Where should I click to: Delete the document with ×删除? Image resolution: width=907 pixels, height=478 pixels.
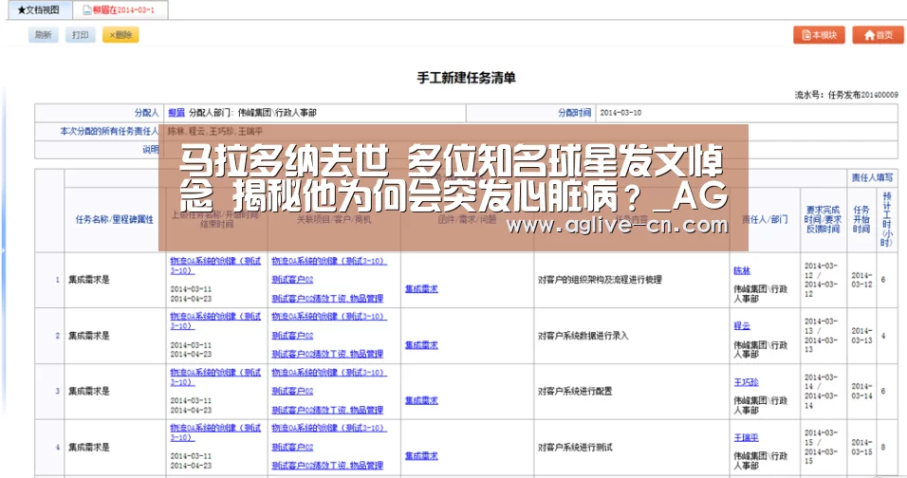[x=120, y=35]
